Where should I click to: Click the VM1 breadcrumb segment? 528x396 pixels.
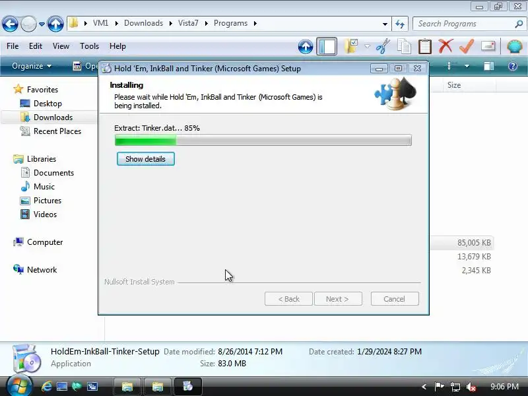[101, 23]
